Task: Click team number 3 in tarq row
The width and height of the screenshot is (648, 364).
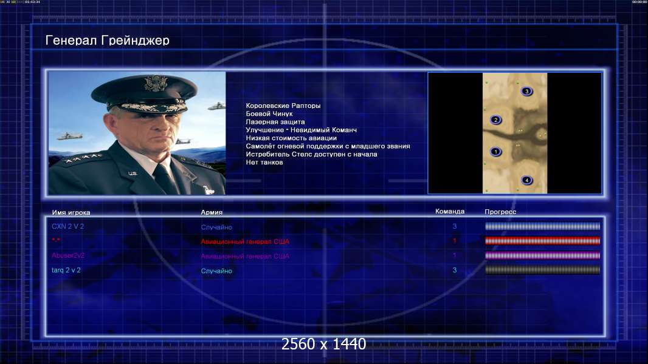Action: 455,270
